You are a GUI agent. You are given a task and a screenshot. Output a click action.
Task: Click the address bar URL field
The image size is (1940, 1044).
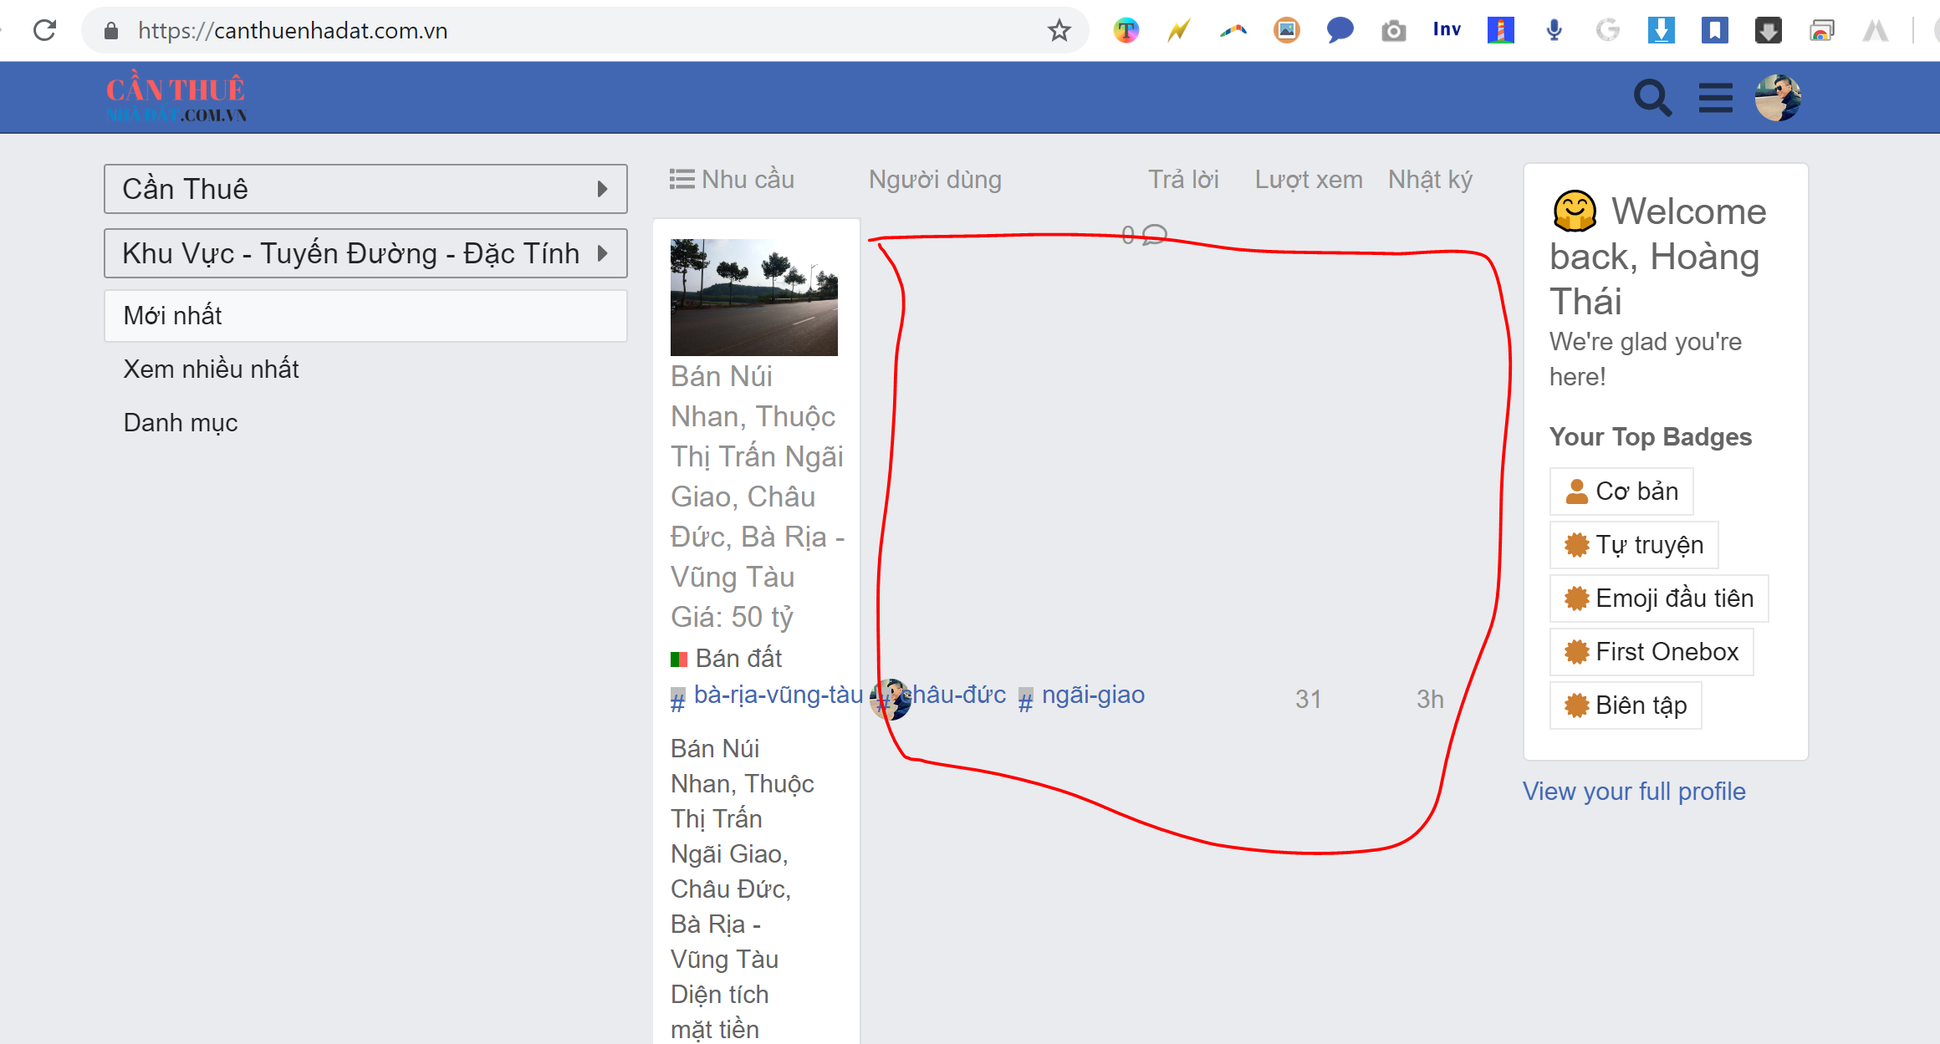pos(585,31)
